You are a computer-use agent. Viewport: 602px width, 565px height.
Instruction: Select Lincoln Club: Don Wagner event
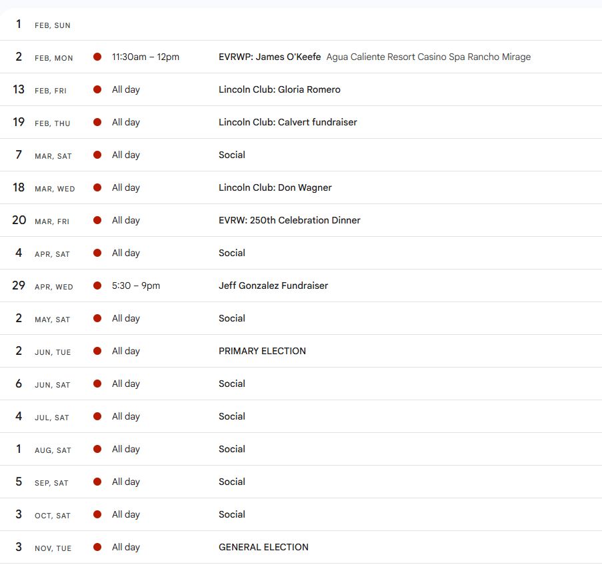click(275, 188)
